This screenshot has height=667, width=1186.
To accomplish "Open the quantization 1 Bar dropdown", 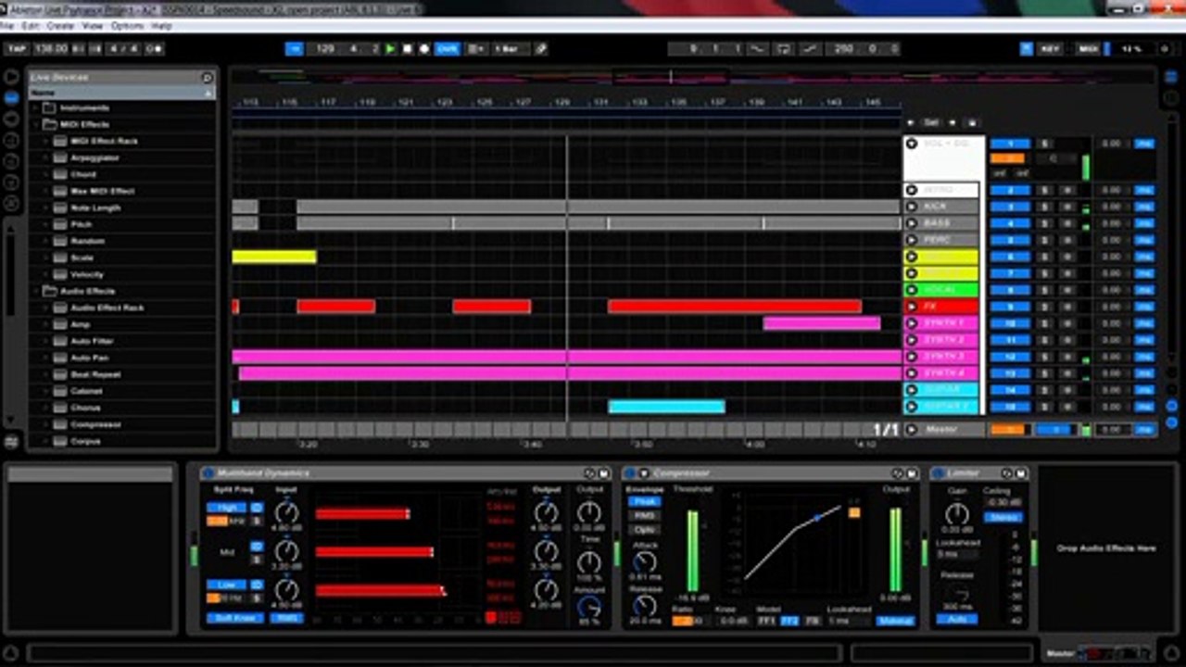I will point(508,49).
